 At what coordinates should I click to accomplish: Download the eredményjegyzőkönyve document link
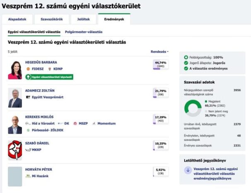point(215,173)
